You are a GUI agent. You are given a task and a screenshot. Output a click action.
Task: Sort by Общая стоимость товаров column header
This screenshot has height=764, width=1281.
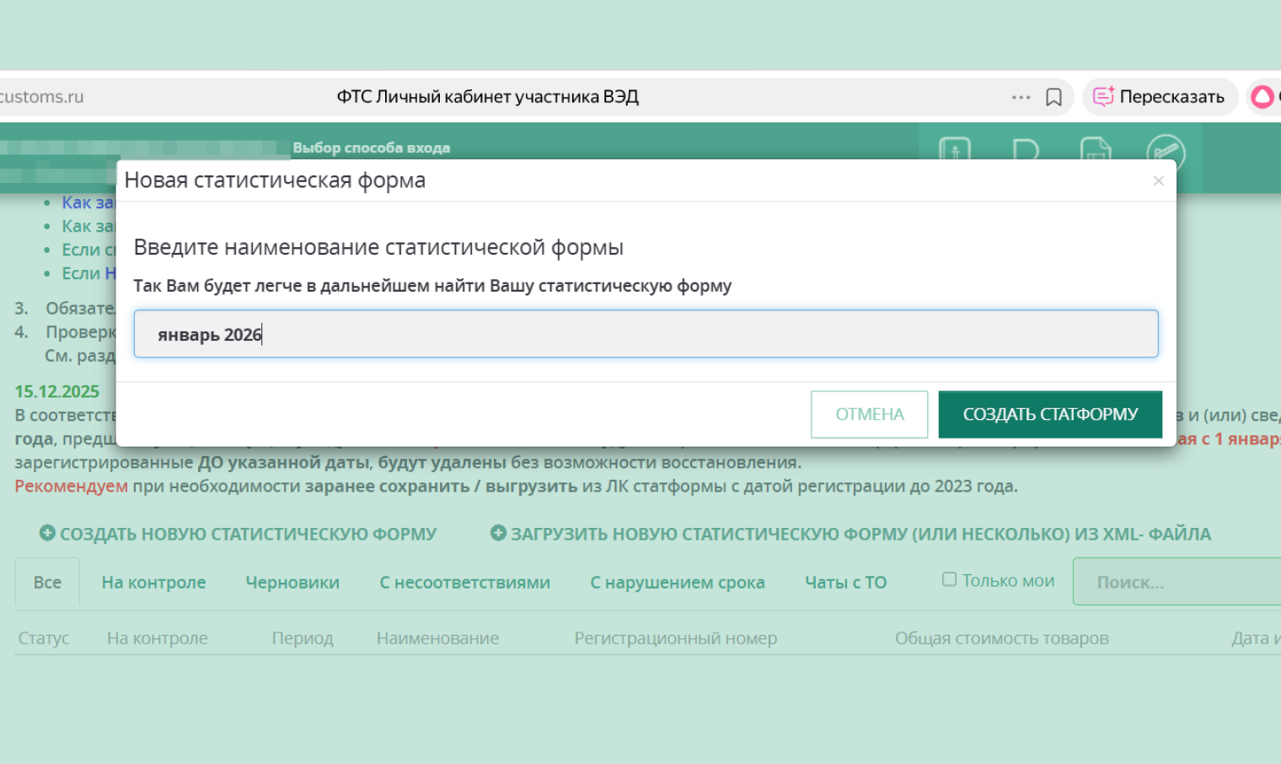pyautogui.click(x=1001, y=638)
